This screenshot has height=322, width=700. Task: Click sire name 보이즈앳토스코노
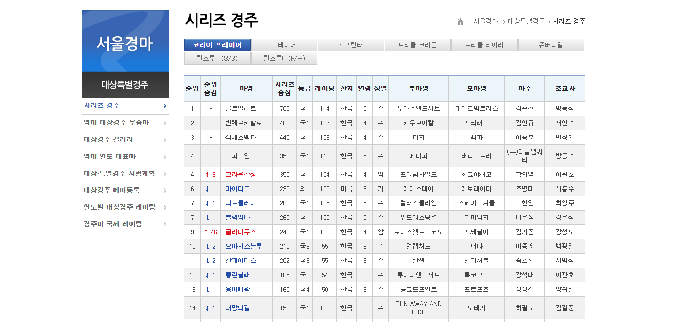[x=419, y=232]
